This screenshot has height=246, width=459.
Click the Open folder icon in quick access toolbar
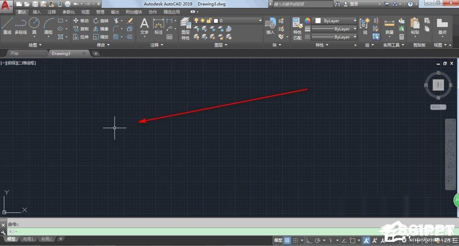point(27,4)
